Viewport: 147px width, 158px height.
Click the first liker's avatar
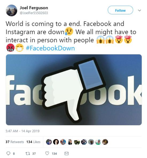point(49,142)
